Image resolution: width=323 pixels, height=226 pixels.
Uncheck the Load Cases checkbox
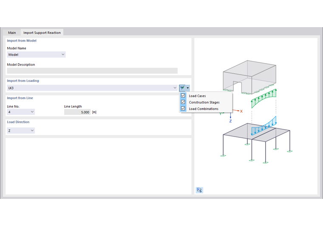(x=183, y=96)
